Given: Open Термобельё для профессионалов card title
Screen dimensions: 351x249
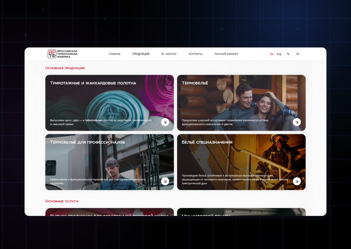Looking at the screenshot, I should [87, 142].
